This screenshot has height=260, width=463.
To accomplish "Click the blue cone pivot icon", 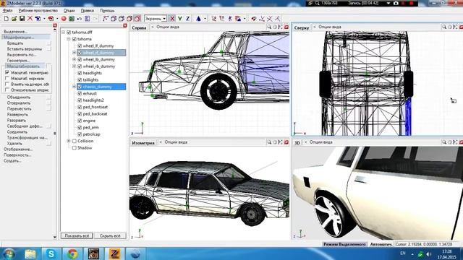I will pyautogui.click(x=198, y=19).
